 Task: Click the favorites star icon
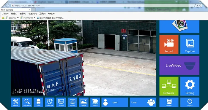tap(3, 18)
